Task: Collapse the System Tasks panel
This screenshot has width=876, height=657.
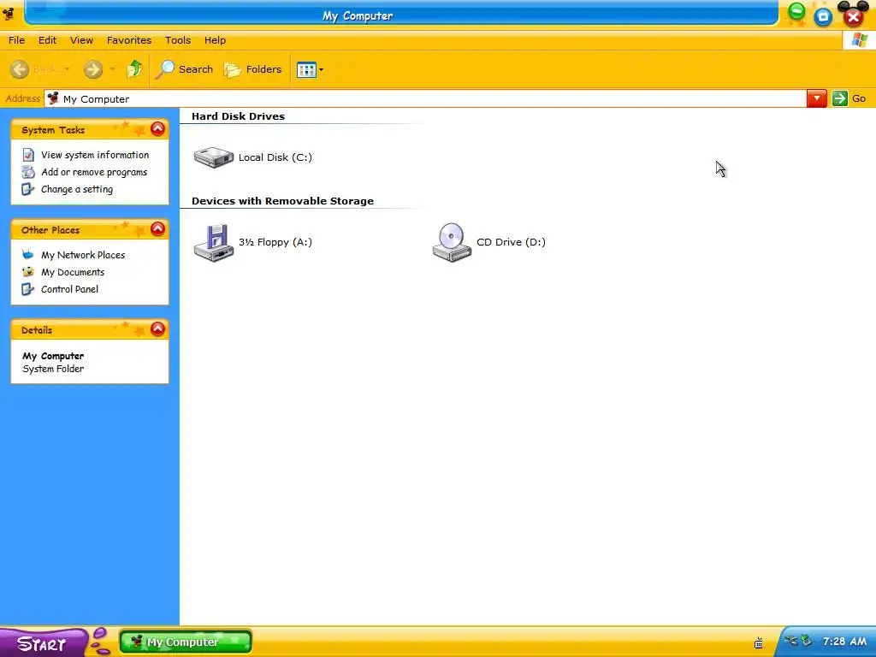Action: (157, 129)
